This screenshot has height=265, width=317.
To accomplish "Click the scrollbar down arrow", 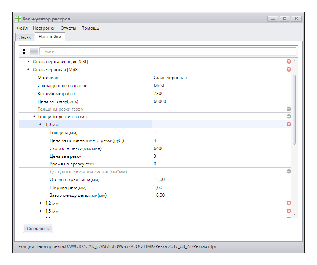I will coord(295,215).
